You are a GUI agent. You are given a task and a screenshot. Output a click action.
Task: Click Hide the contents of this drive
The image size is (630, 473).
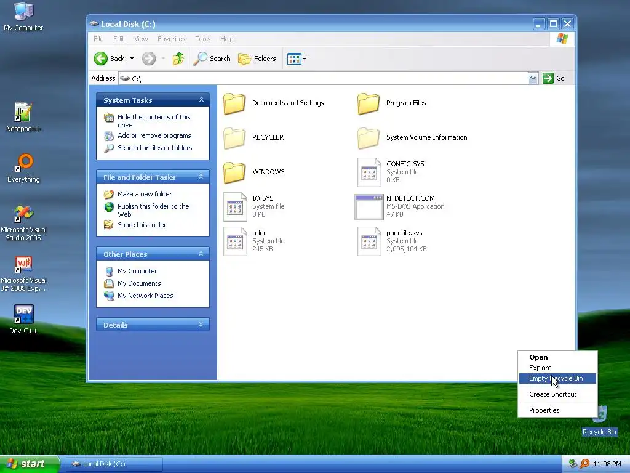tap(154, 121)
